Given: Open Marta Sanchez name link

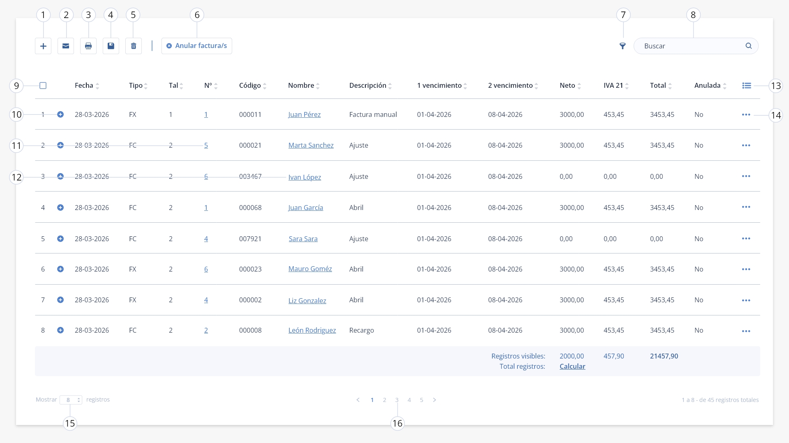Looking at the screenshot, I should pos(311,145).
